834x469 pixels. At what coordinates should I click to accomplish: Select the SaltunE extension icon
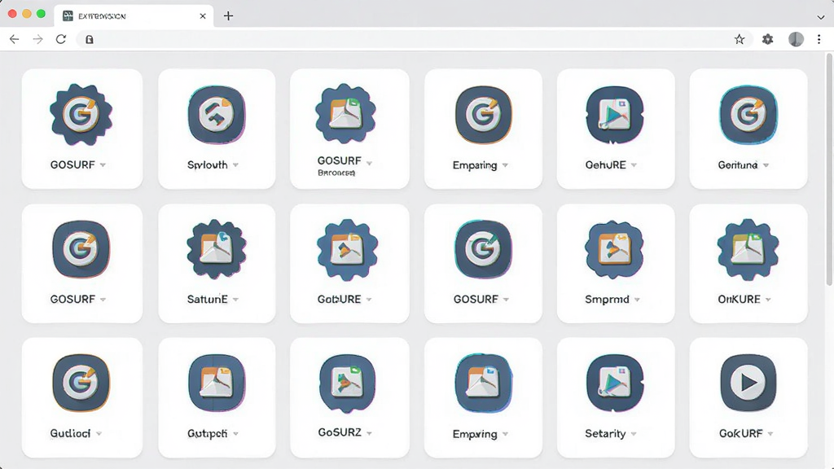click(217, 249)
